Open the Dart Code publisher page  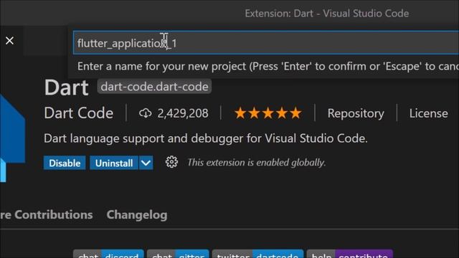point(78,113)
